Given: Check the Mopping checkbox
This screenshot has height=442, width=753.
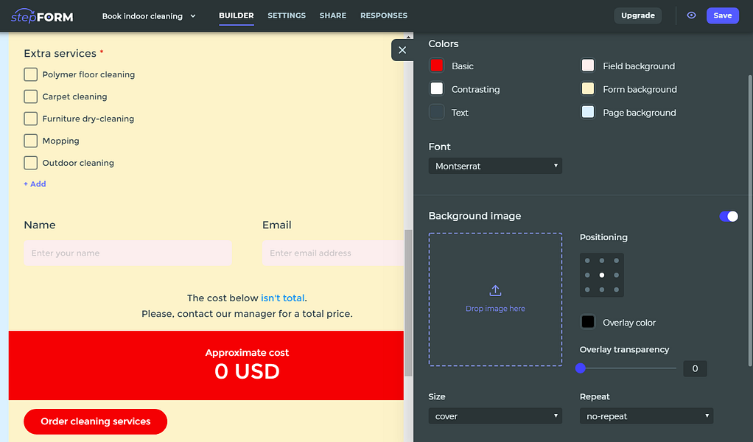Looking at the screenshot, I should coord(31,141).
